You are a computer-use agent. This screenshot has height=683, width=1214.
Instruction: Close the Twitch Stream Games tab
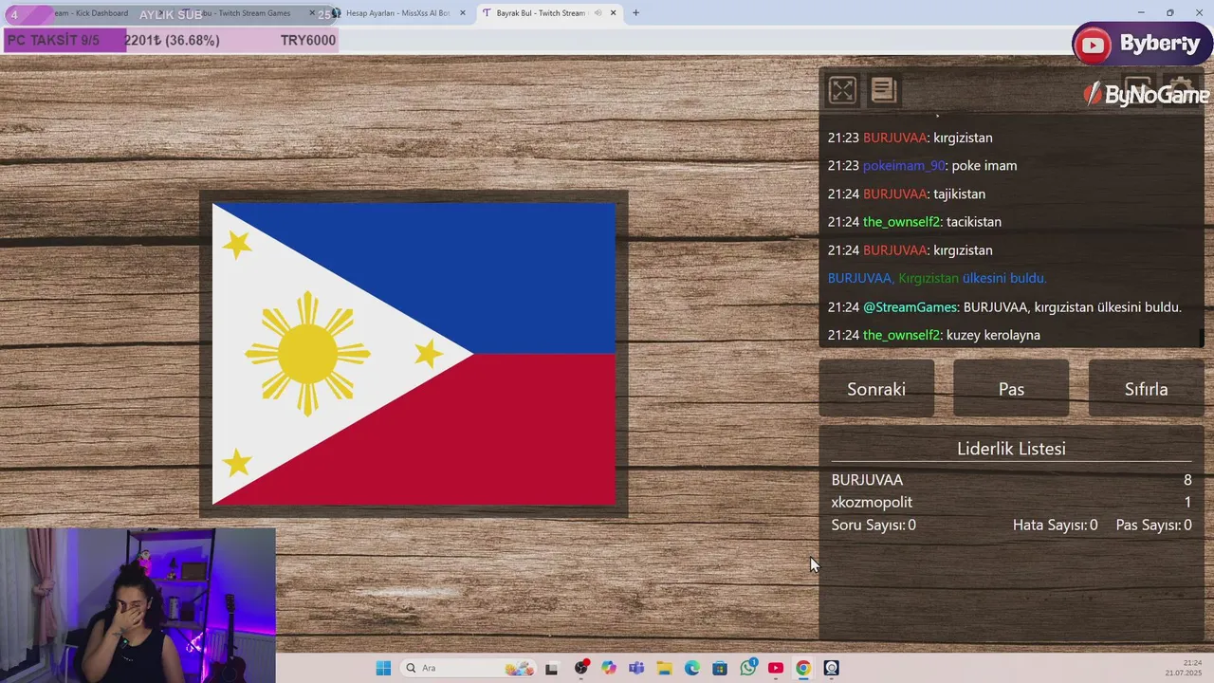[x=312, y=13]
